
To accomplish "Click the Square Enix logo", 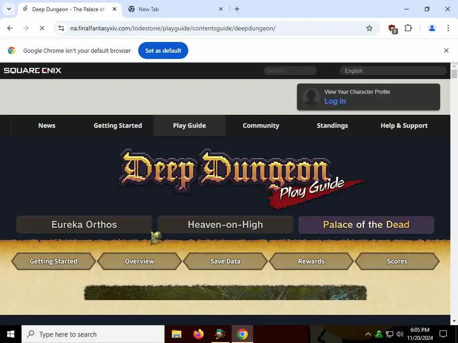I will point(32,70).
